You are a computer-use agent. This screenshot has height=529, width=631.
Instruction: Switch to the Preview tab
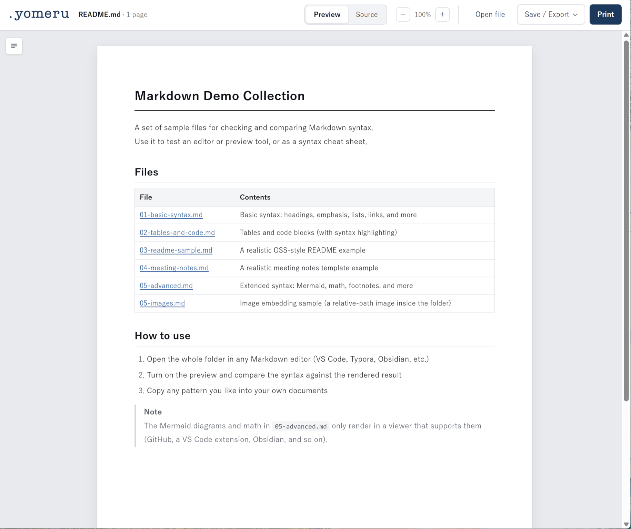click(x=327, y=14)
